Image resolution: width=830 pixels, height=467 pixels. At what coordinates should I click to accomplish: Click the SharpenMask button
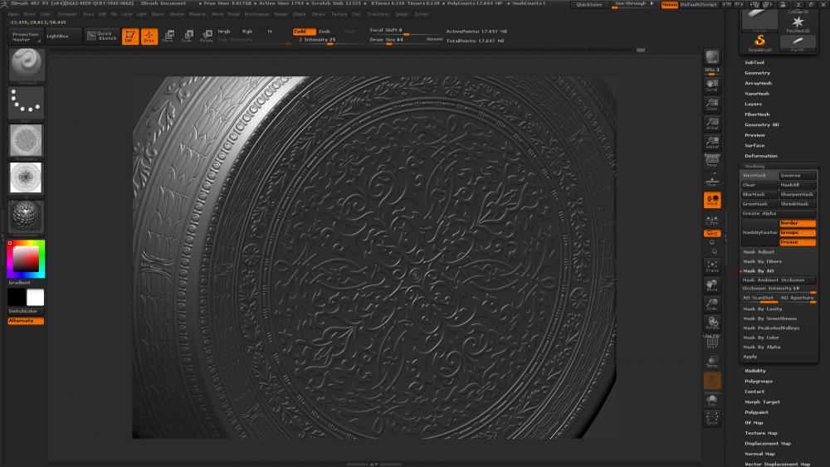click(798, 195)
